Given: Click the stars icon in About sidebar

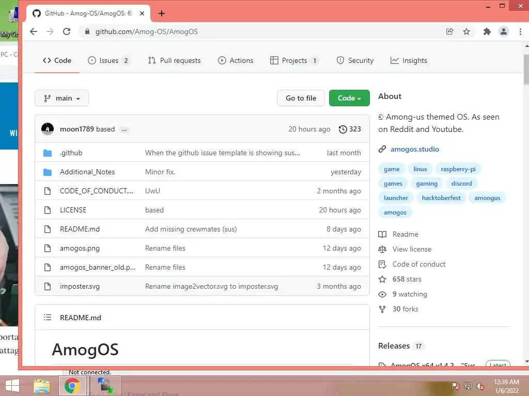Looking at the screenshot, I should pos(382,279).
